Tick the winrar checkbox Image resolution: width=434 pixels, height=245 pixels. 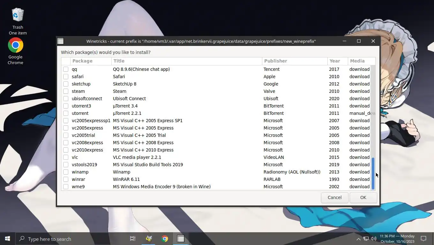(x=66, y=179)
